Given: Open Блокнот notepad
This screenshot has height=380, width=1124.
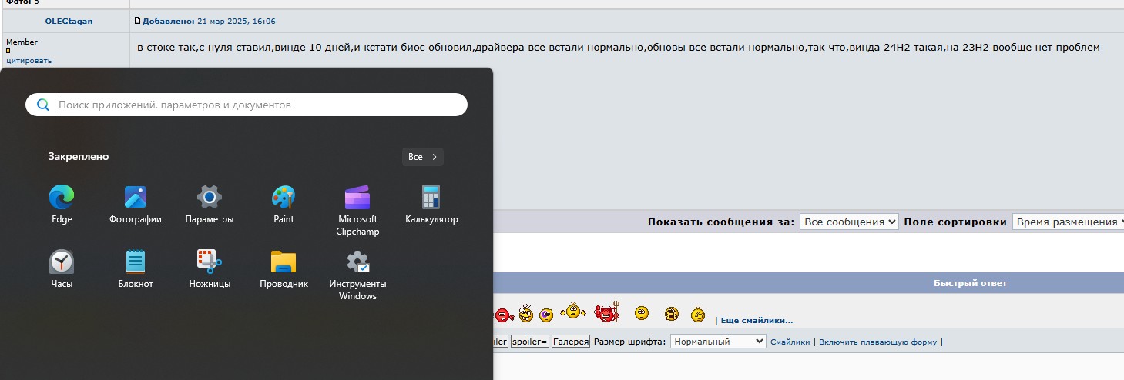Looking at the screenshot, I should 136,268.
